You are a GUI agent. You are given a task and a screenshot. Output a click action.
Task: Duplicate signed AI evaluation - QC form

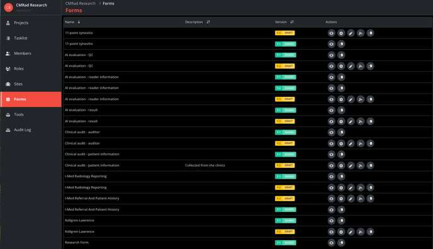click(341, 55)
